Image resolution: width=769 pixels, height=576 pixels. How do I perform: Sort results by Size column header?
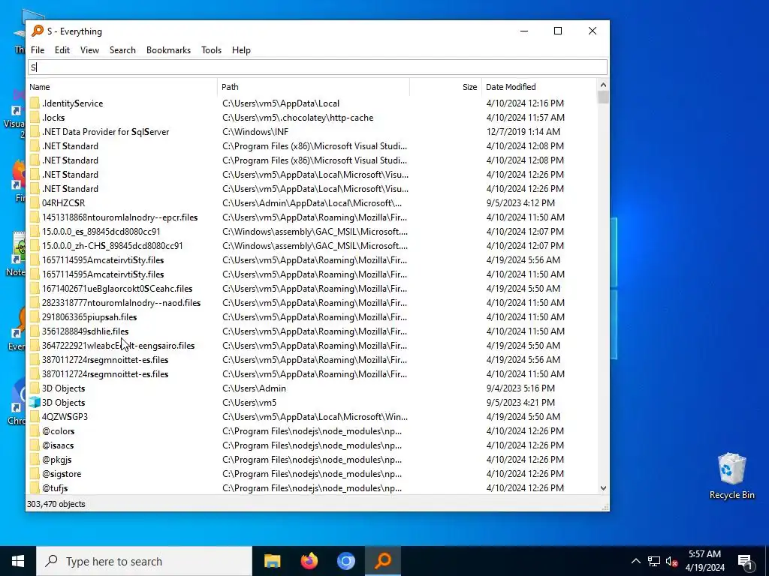coord(446,87)
